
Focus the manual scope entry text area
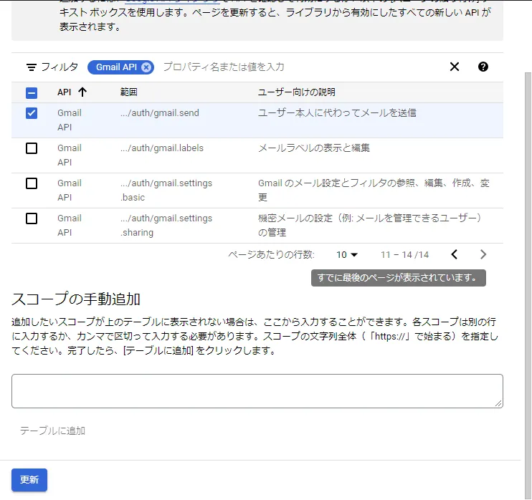coord(257,391)
